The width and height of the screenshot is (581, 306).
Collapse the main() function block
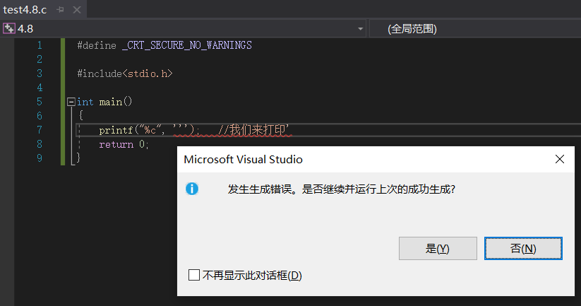[x=71, y=102]
